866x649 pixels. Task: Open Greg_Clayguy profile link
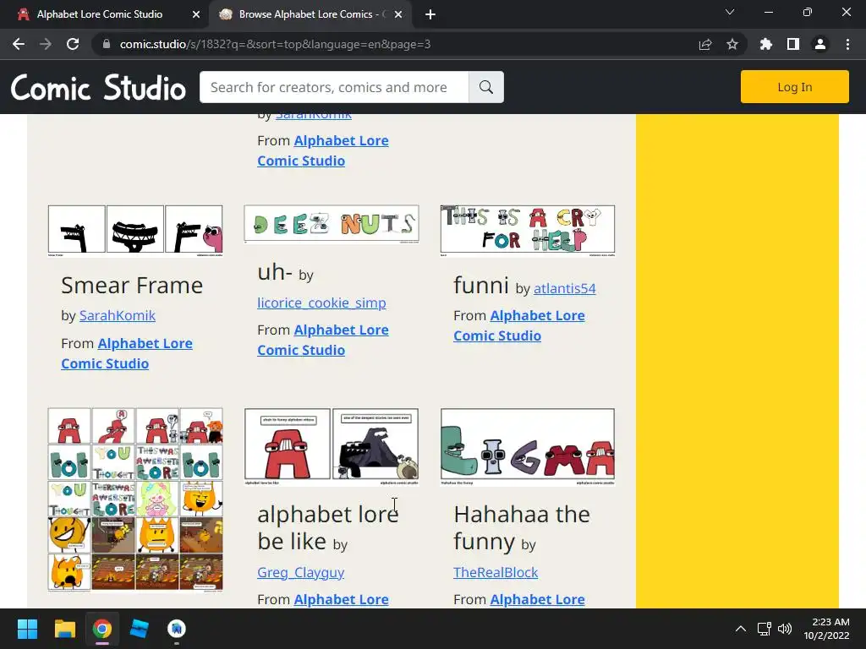pos(300,572)
